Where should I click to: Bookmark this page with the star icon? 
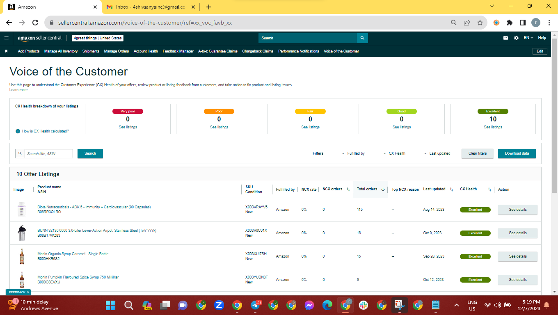tap(480, 23)
